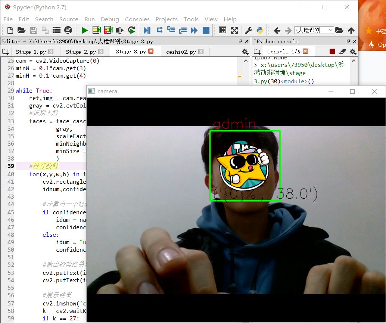This screenshot has width=386, height=323.
Task: Click the Save file floppy icon
Action: pos(33,31)
